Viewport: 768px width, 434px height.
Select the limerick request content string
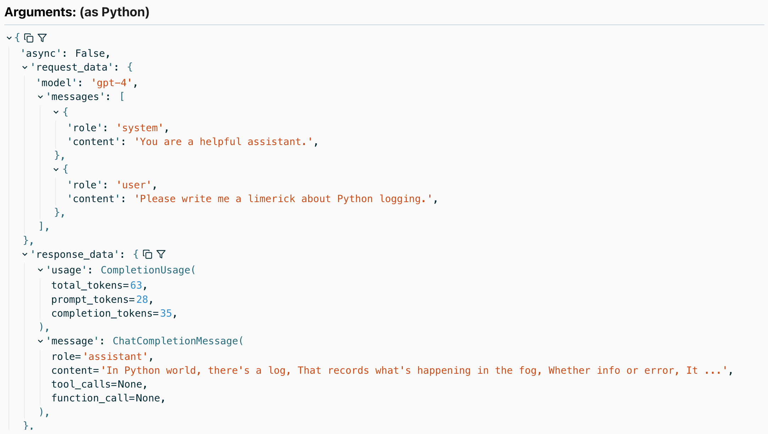284,199
